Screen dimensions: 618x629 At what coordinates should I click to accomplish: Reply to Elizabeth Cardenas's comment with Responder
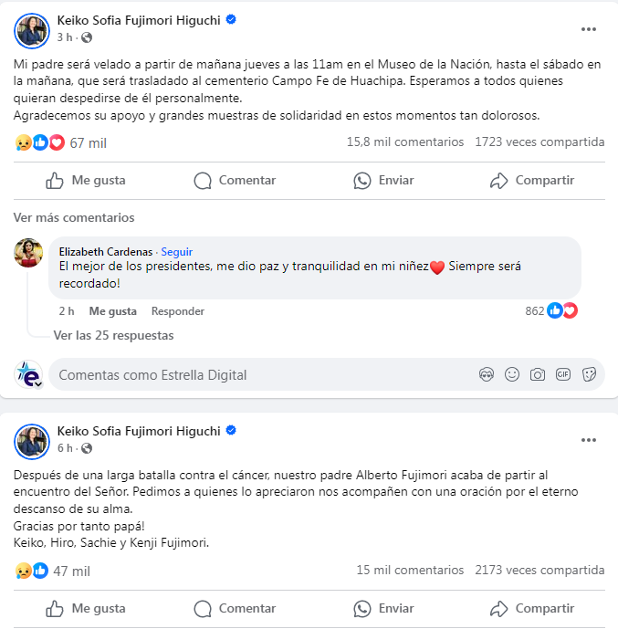click(x=178, y=311)
